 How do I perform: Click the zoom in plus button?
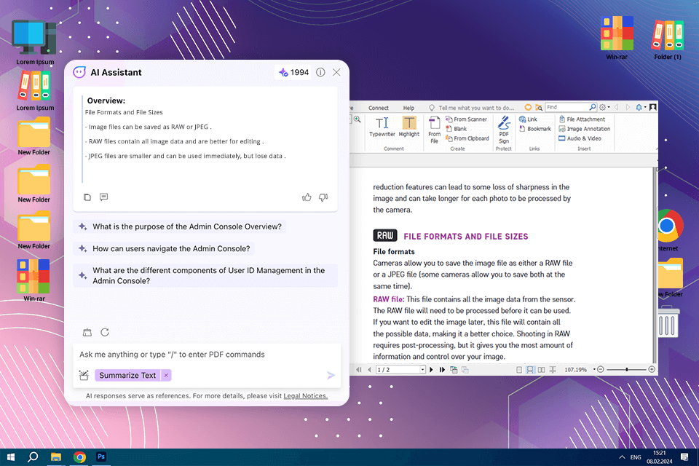(652, 370)
